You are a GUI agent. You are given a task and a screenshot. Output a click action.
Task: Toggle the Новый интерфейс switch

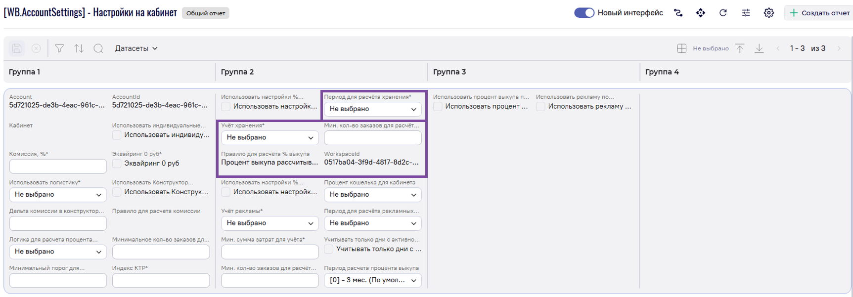coord(584,13)
